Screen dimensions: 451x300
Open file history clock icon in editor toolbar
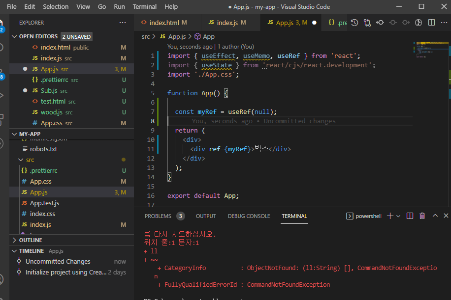point(354,23)
